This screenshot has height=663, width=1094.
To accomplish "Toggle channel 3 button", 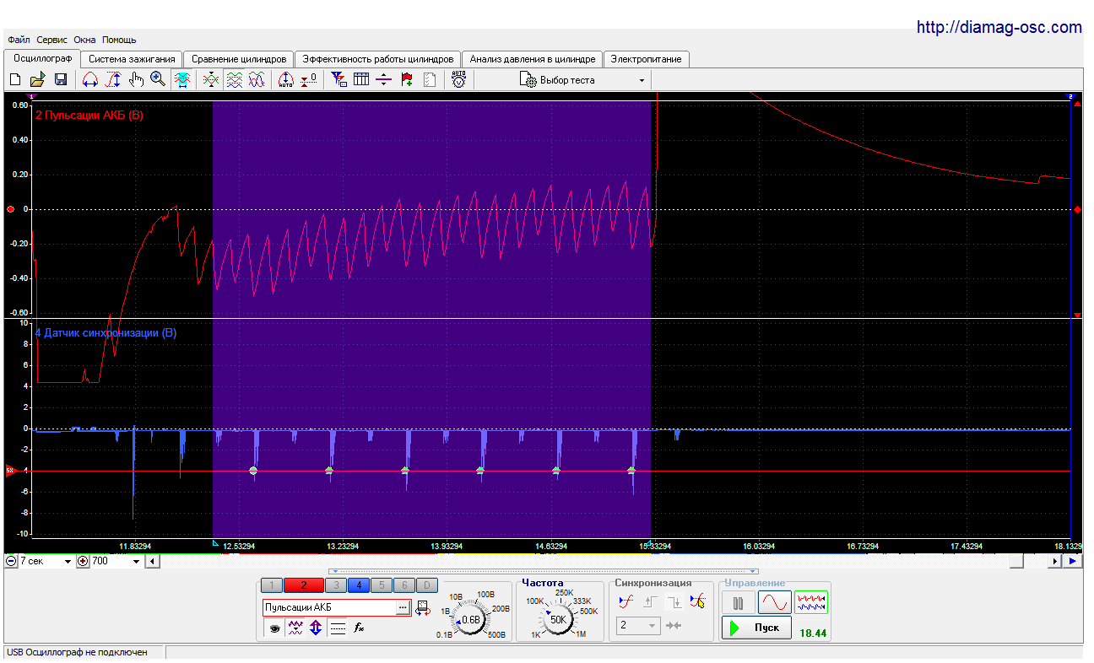I will [335, 585].
